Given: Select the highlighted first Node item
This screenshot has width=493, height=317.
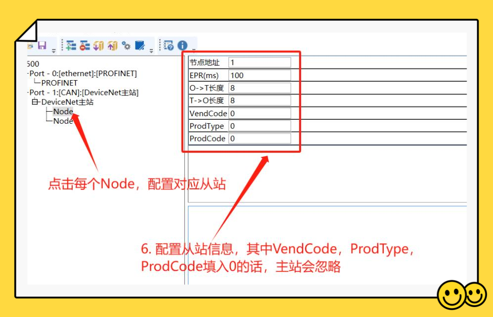Looking at the screenshot, I should tap(63, 111).
